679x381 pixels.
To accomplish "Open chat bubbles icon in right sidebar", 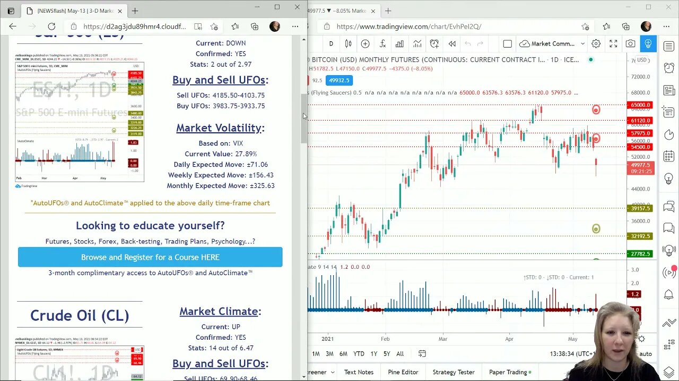I will pos(669,206).
